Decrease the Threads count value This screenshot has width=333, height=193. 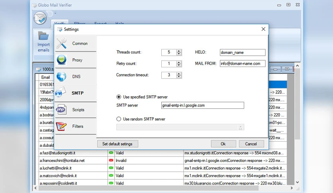coord(179,54)
